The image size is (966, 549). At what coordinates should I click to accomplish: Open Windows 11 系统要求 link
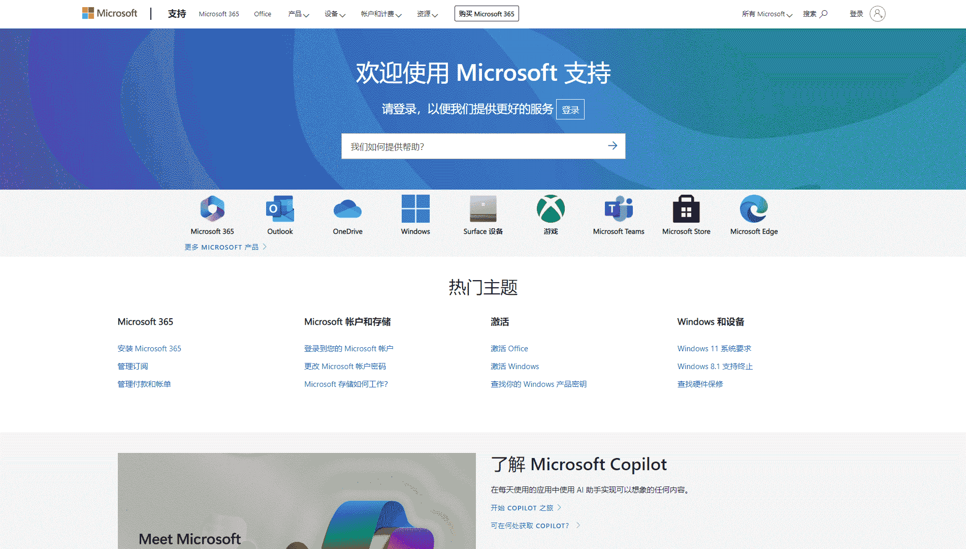click(x=714, y=349)
